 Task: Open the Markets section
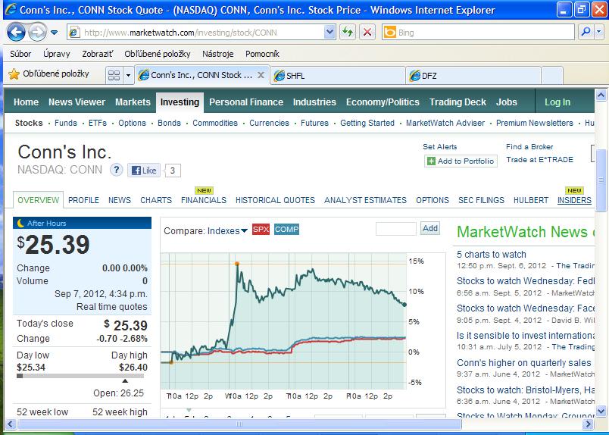(x=133, y=102)
